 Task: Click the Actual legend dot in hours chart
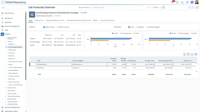coord(134,33)
